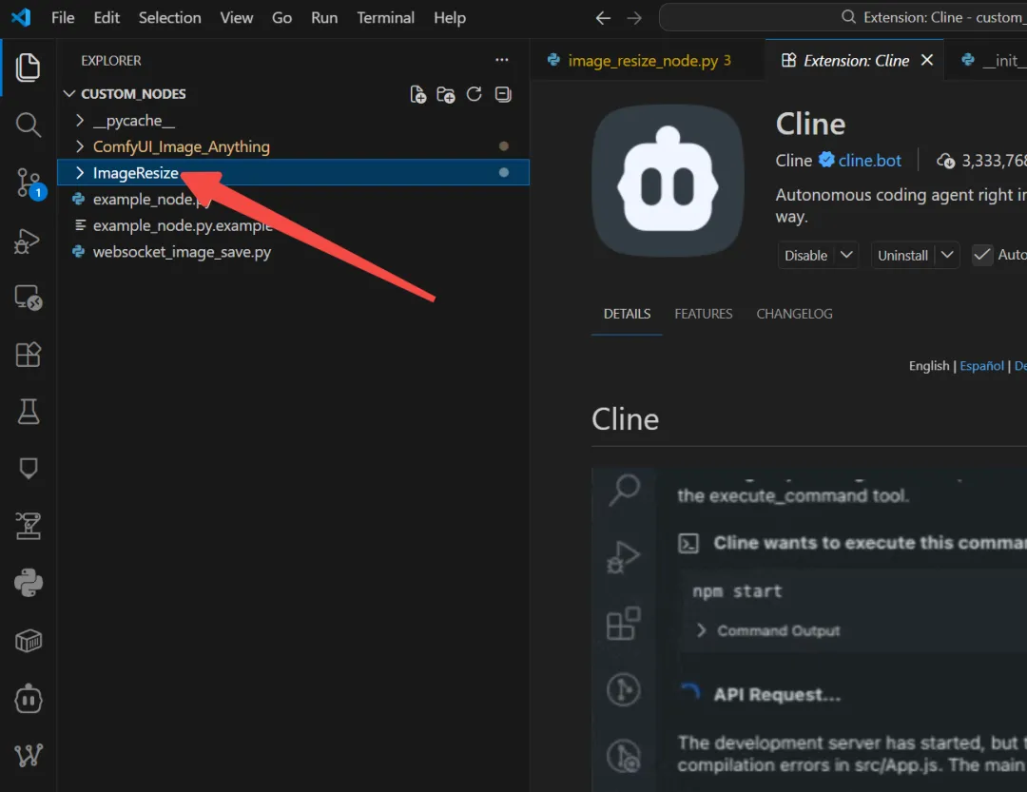
Task: Close the Extension: Cline tab
Action: tap(927, 60)
